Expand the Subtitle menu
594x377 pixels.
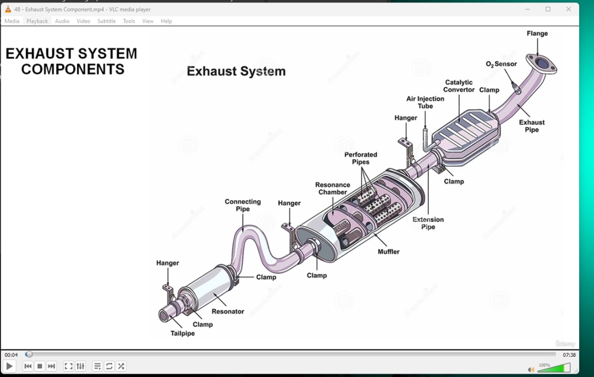tap(106, 21)
